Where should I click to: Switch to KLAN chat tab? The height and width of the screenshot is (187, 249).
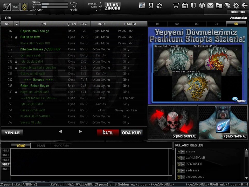pos(41,146)
